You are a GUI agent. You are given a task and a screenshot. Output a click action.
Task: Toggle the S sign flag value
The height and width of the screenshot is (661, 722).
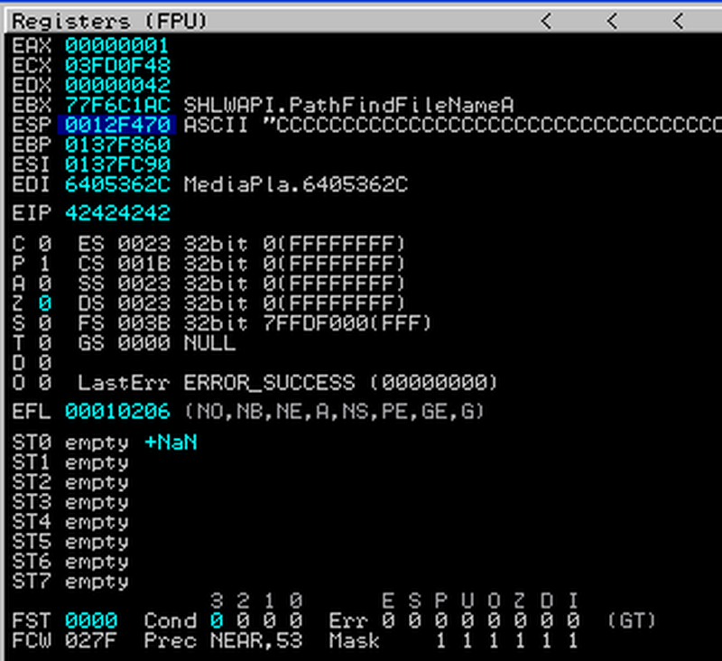click(x=43, y=323)
